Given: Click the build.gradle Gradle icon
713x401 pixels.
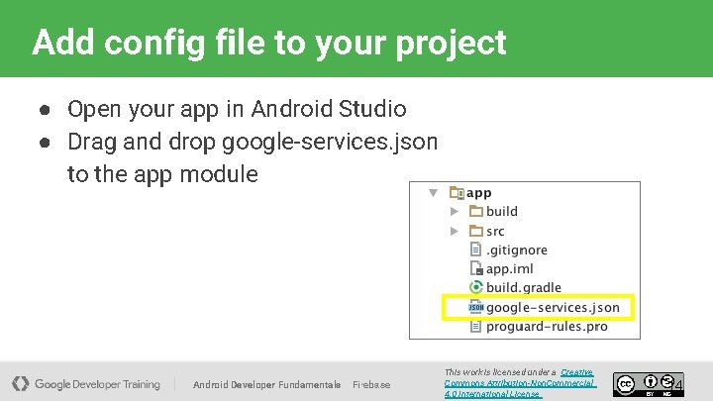Looking at the screenshot, I should [475, 287].
